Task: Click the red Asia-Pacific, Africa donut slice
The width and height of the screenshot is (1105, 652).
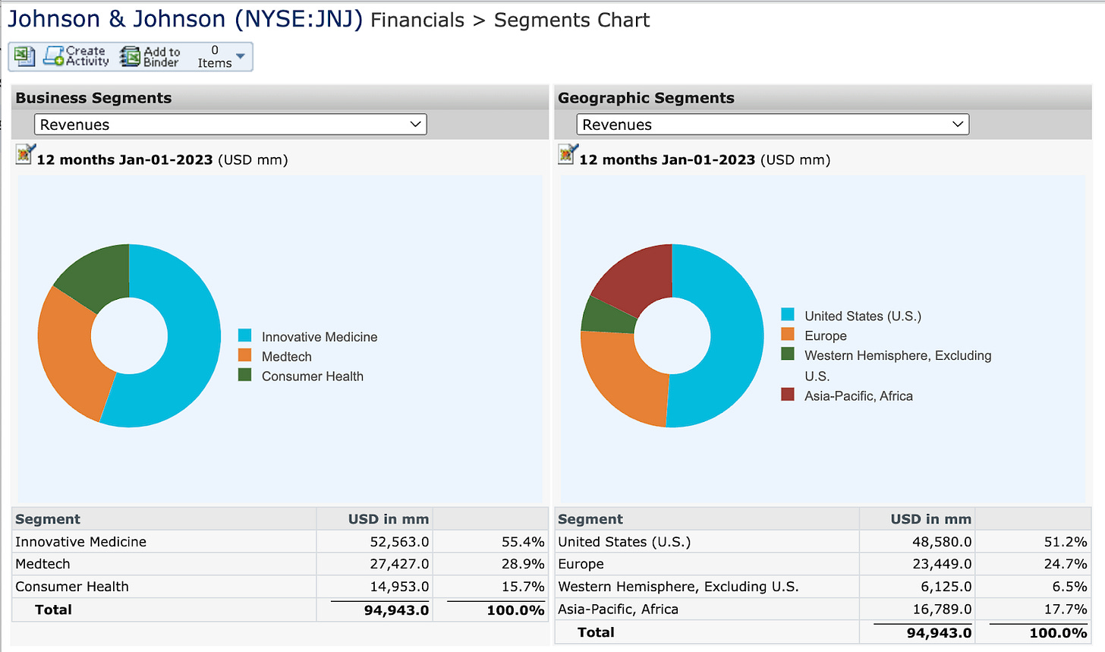Action: coord(637,277)
